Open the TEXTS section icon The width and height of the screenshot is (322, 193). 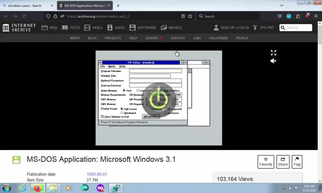click(x=65, y=28)
